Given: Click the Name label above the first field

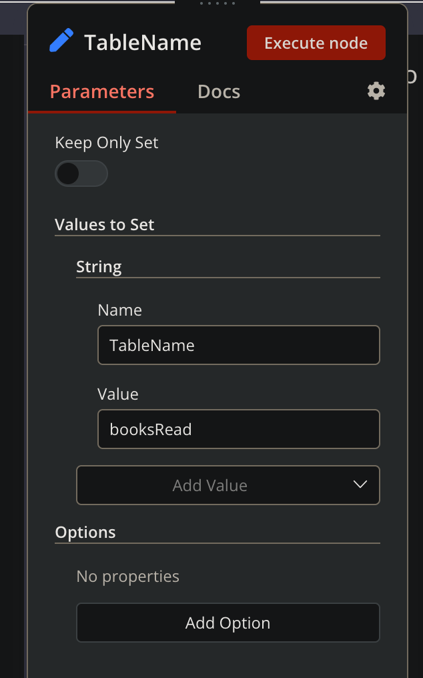Looking at the screenshot, I should click(120, 310).
